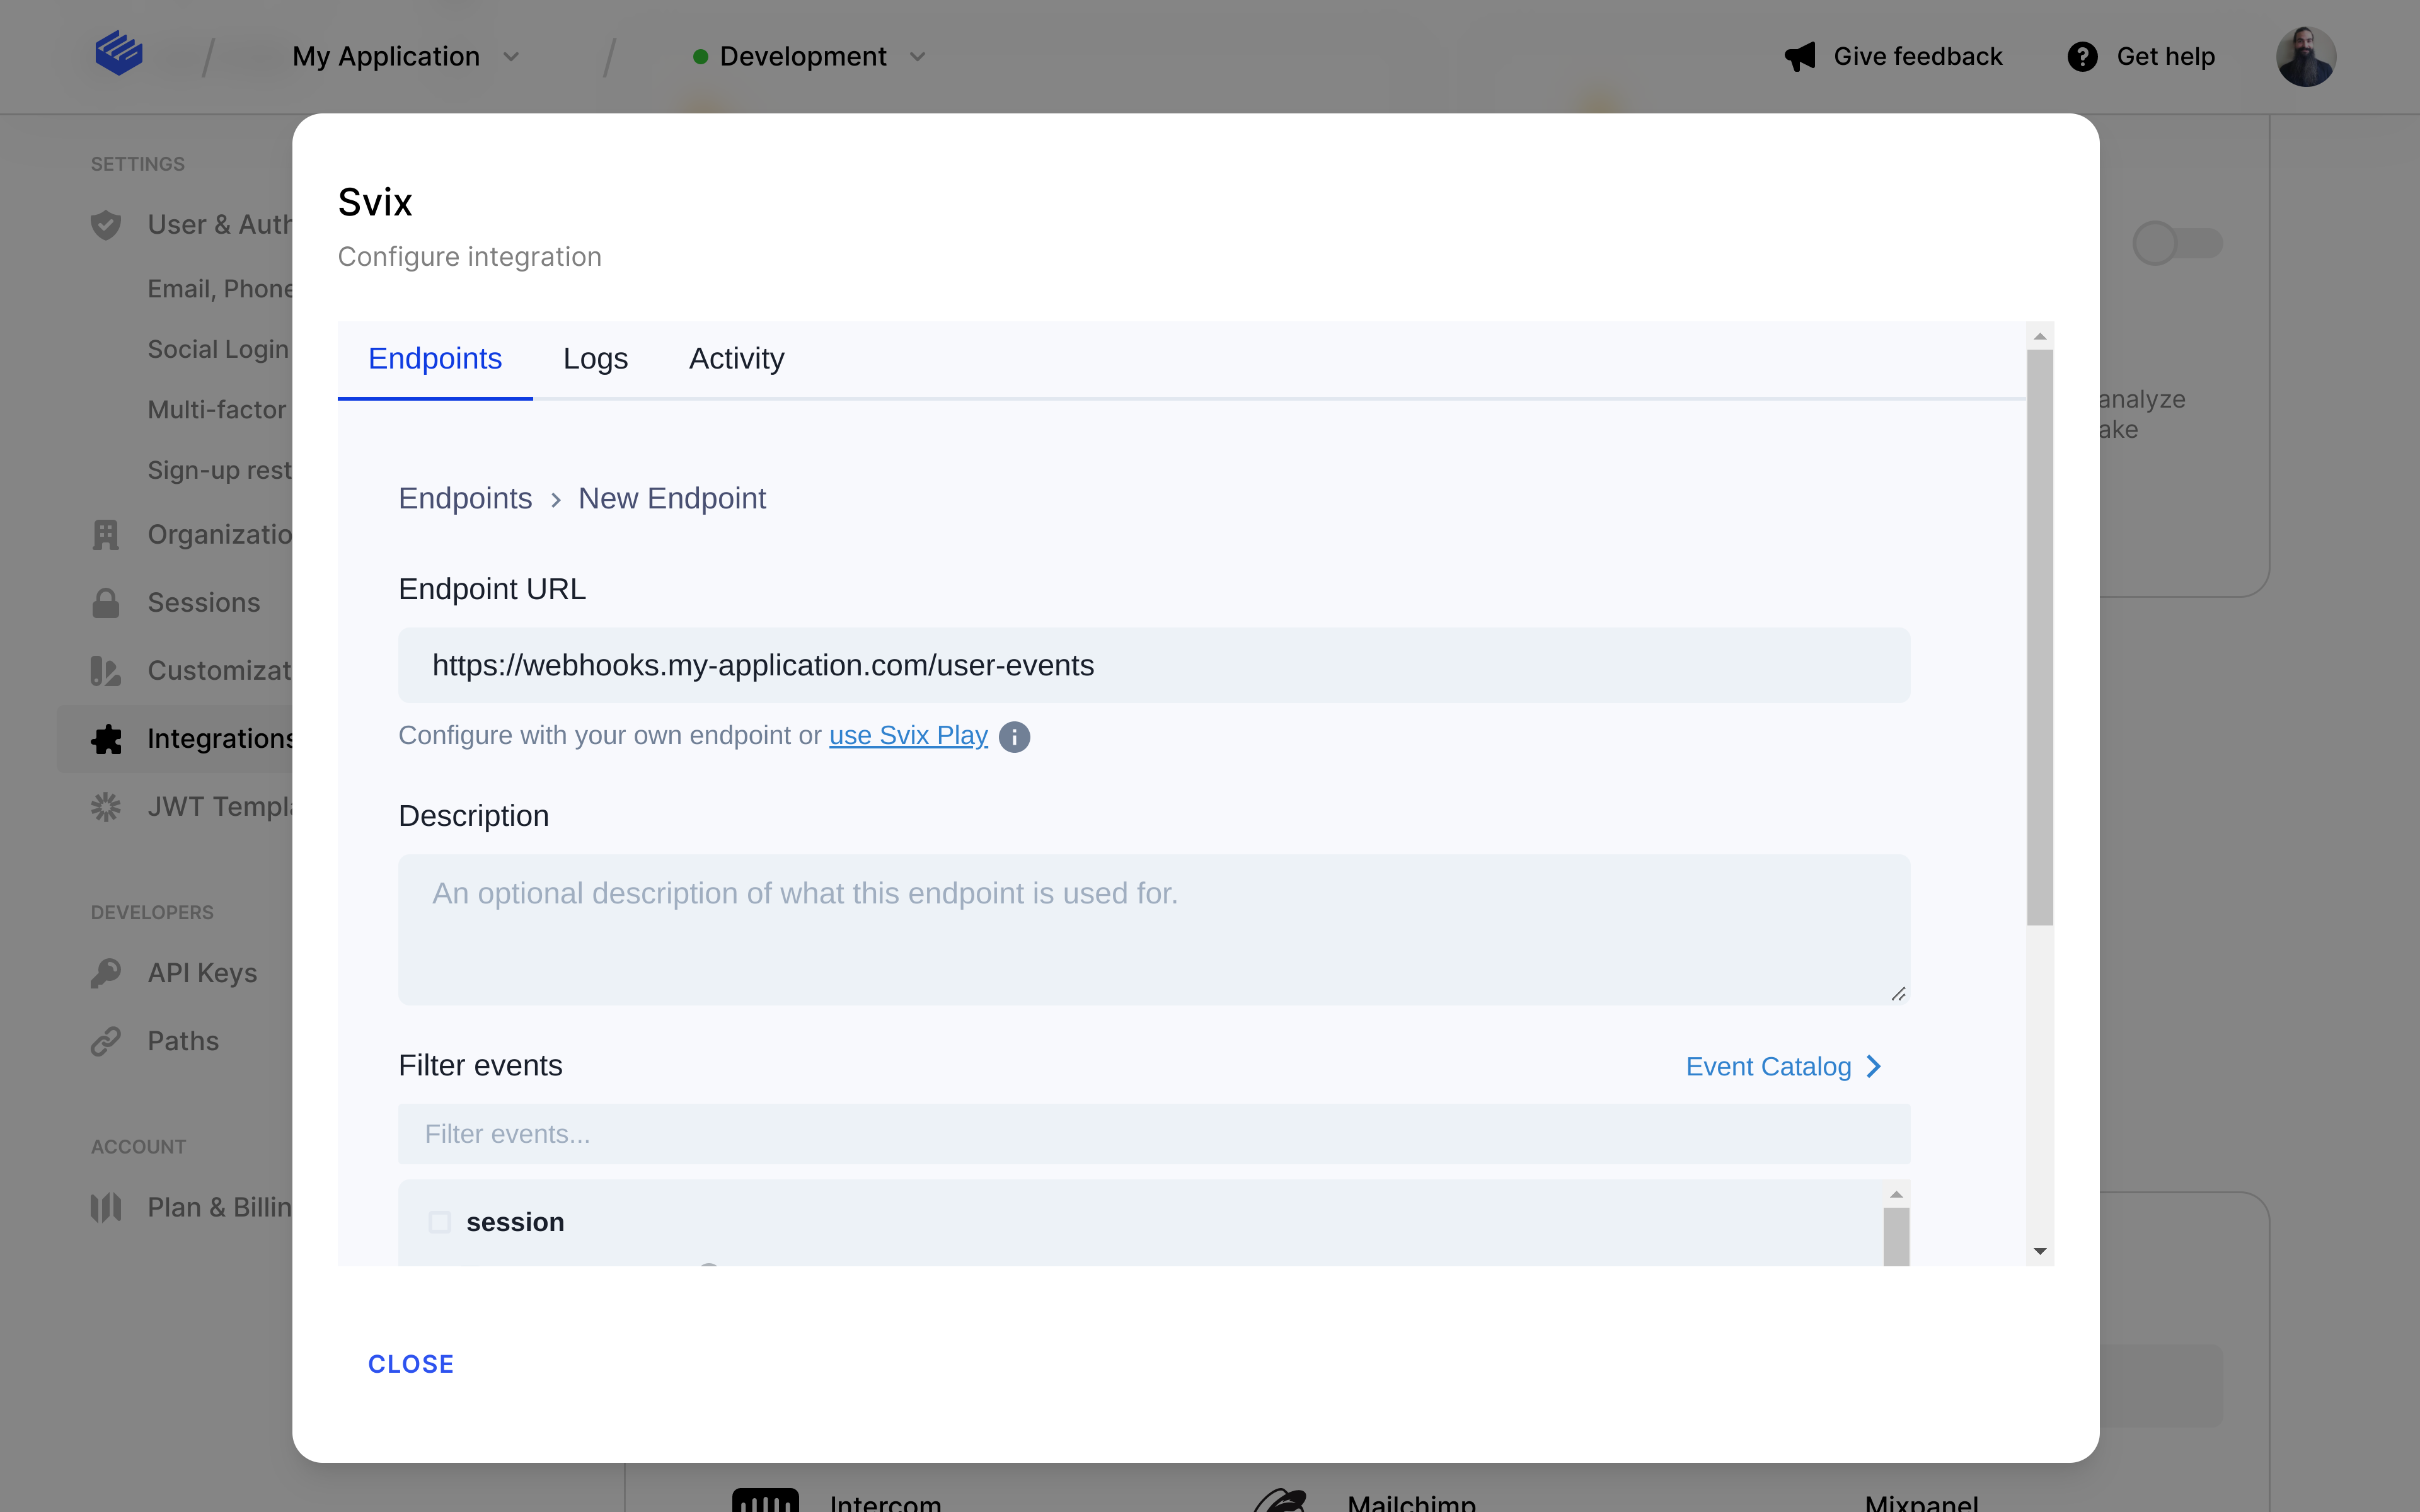The width and height of the screenshot is (2420, 1512).
Task: Click the green Development status dot
Action: click(x=701, y=57)
